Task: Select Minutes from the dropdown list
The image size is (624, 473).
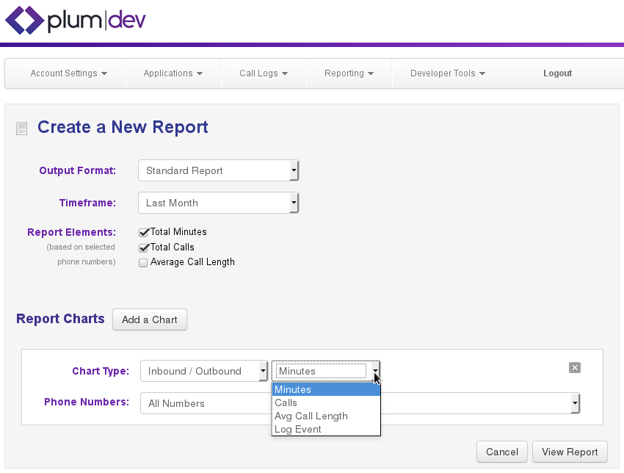Action: [x=326, y=390]
